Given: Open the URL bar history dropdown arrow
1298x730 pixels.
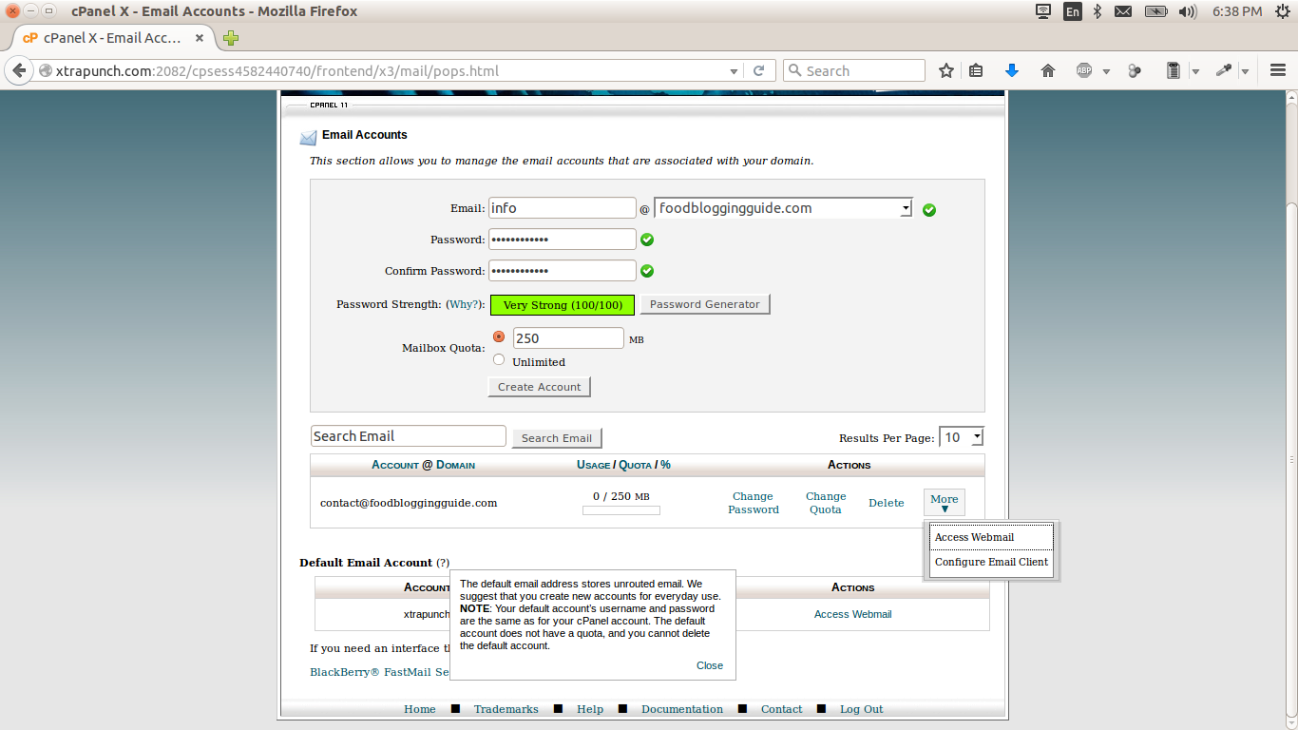Looking at the screenshot, I should tap(734, 71).
